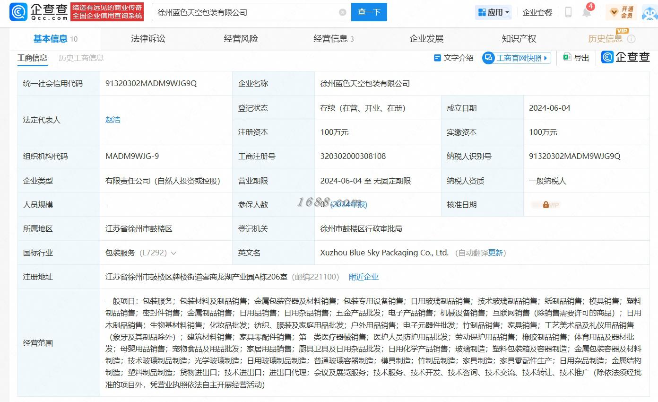Clear the search box with the X icon

(343, 12)
